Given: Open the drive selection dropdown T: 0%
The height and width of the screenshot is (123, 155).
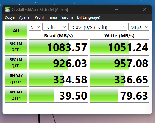Looking at the screenshot, I should click(x=98, y=27).
